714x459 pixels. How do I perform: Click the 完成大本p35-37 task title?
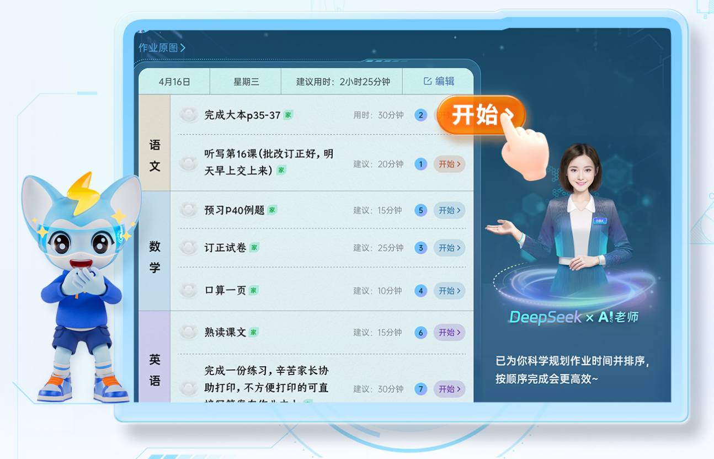242,115
